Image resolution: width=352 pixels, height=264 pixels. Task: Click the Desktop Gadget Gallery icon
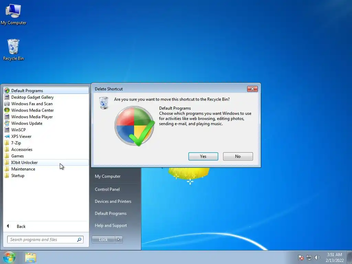pyautogui.click(x=7, y=97)
